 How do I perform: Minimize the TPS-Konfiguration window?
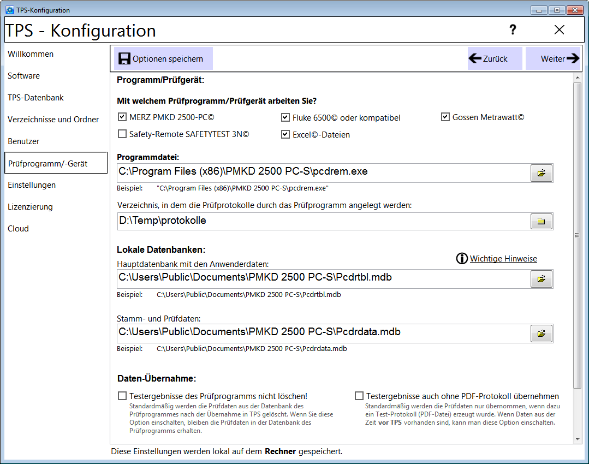(539, 10)
